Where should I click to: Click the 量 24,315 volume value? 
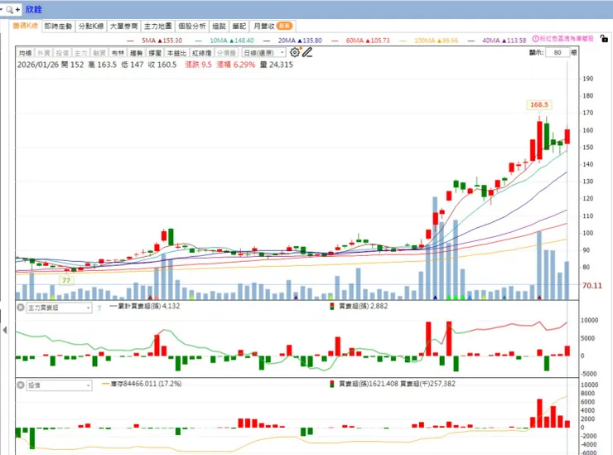click(x=277, y=65)
